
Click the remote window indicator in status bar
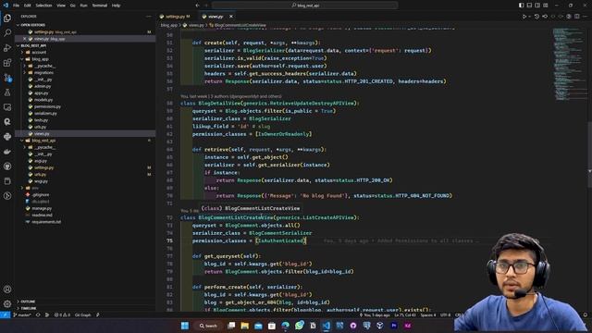click(x=5, y=314)
